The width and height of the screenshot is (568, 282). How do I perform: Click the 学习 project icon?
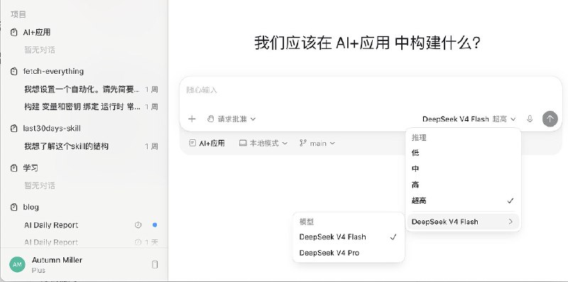click(x=13, y=168)
